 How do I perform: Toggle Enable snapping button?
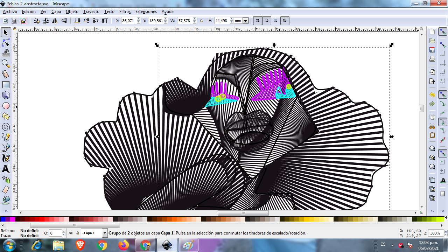pyautogui.click(x=443, y=31)
